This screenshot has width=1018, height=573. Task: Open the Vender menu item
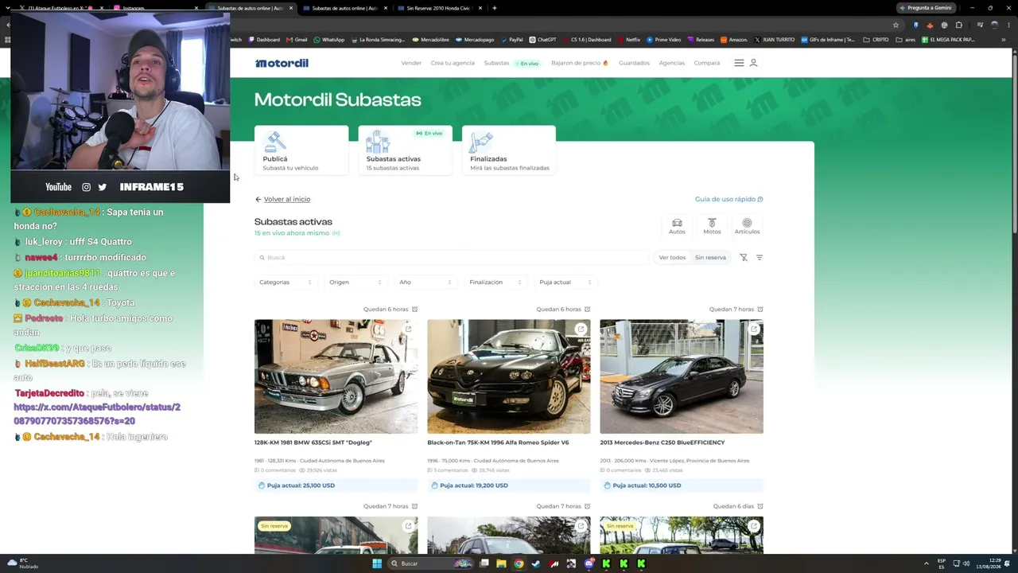(x=411, y=63)
